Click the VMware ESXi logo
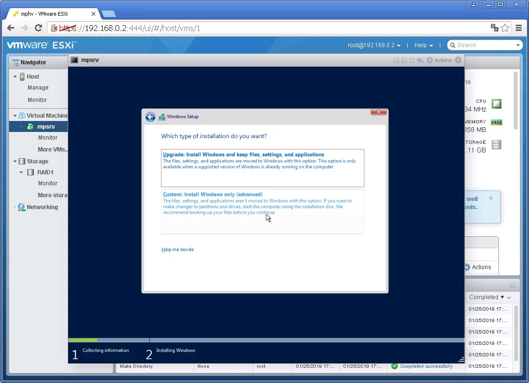 (x=42, y=45)
